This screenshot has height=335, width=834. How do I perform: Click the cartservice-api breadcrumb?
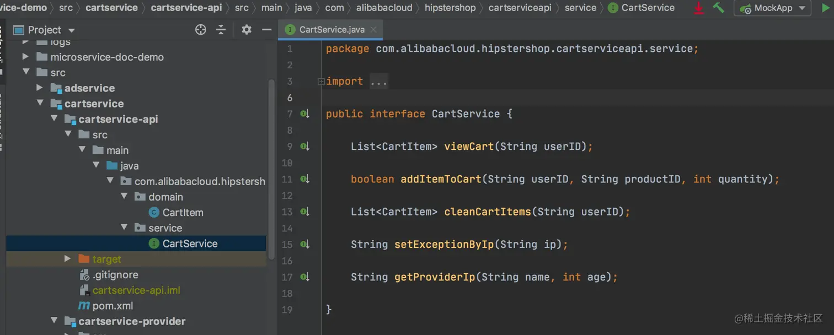[x=186, y=8]
